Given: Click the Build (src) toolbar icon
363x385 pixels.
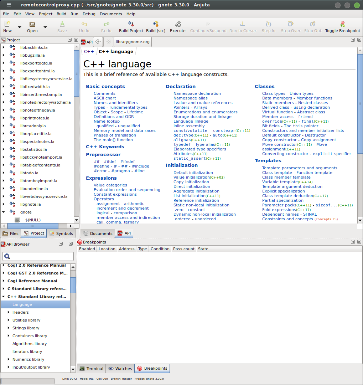Looking at the screenshot, I should pos(156,24).
